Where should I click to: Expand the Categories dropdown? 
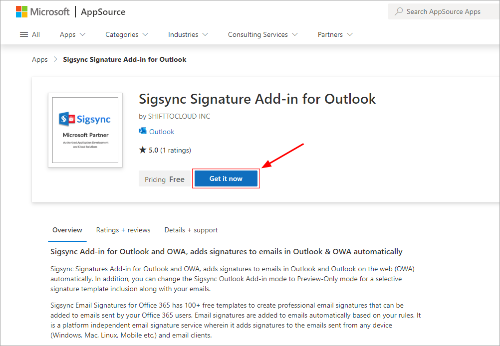[127, 34]
